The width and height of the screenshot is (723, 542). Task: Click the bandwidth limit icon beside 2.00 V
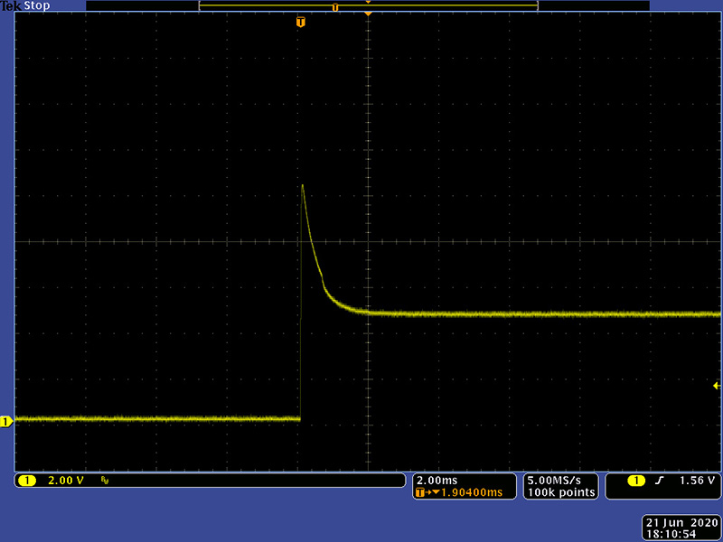pos(105,481)
